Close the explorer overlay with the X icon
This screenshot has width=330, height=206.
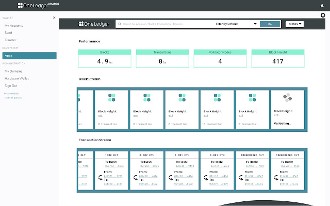click(323, 15)
